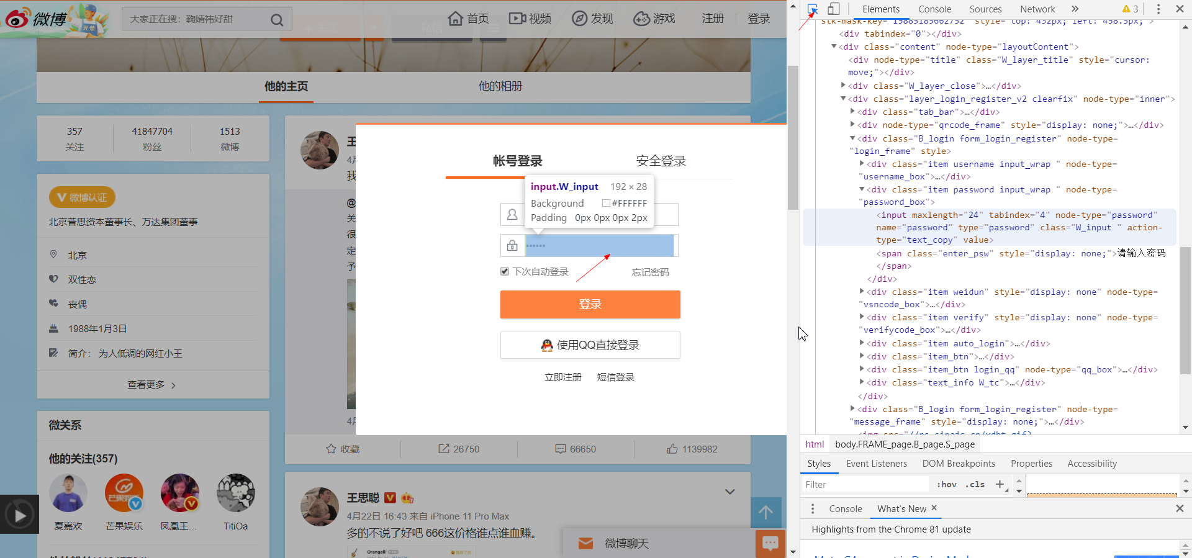Click the repost 26750 icon

click(x=444, y=449)
